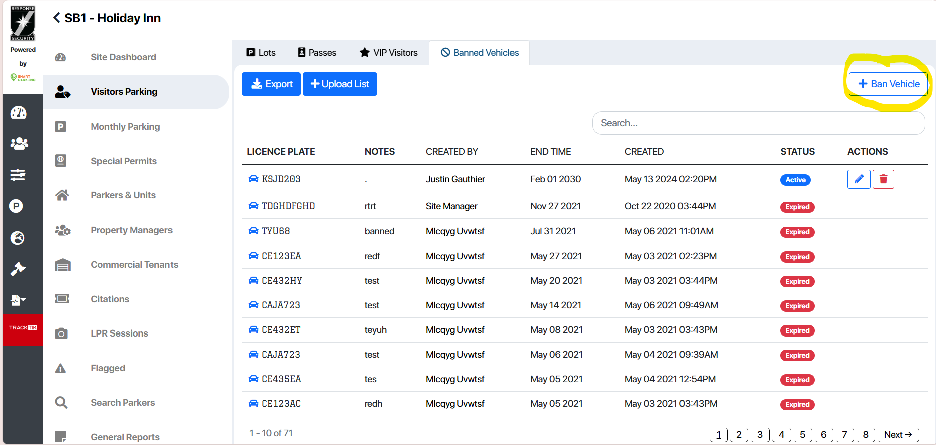Click the pencil edit icon for KSJD203
Image resolution: width=936 pixels, height=445 pixels.
pos(859,179)
